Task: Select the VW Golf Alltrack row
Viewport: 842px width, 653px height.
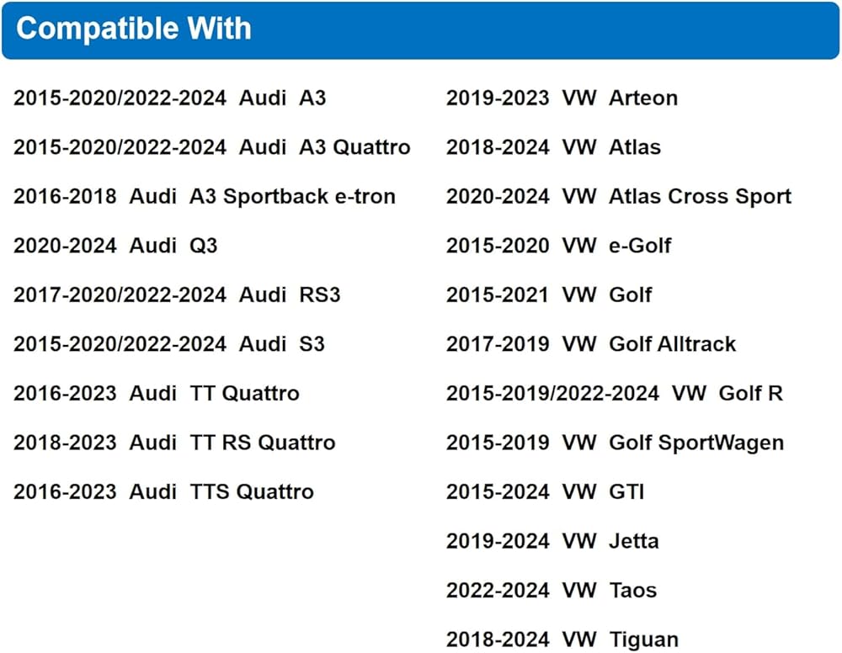Action: 591,344
